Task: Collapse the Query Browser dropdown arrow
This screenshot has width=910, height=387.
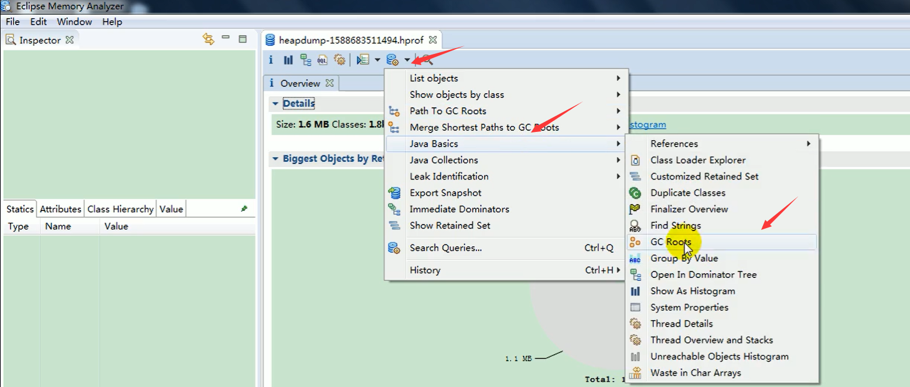Action: coord(407,60)
